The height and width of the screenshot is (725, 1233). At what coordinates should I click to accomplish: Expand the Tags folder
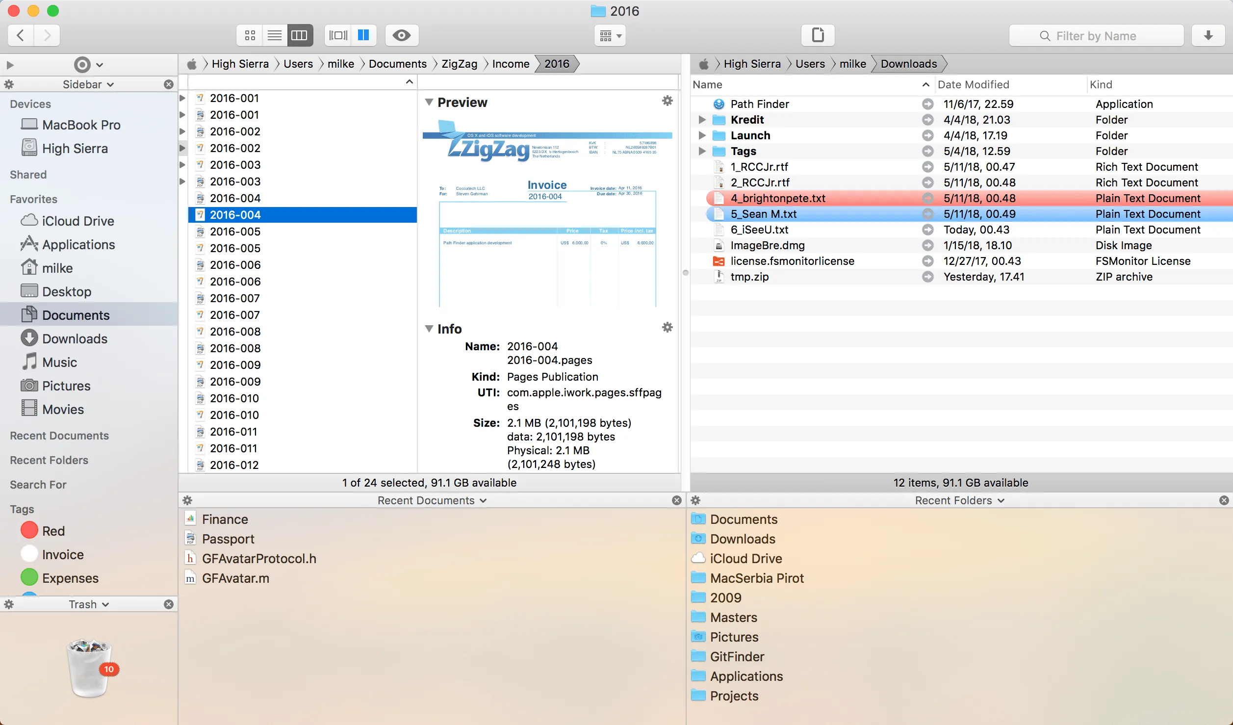(x=702, y=151)
